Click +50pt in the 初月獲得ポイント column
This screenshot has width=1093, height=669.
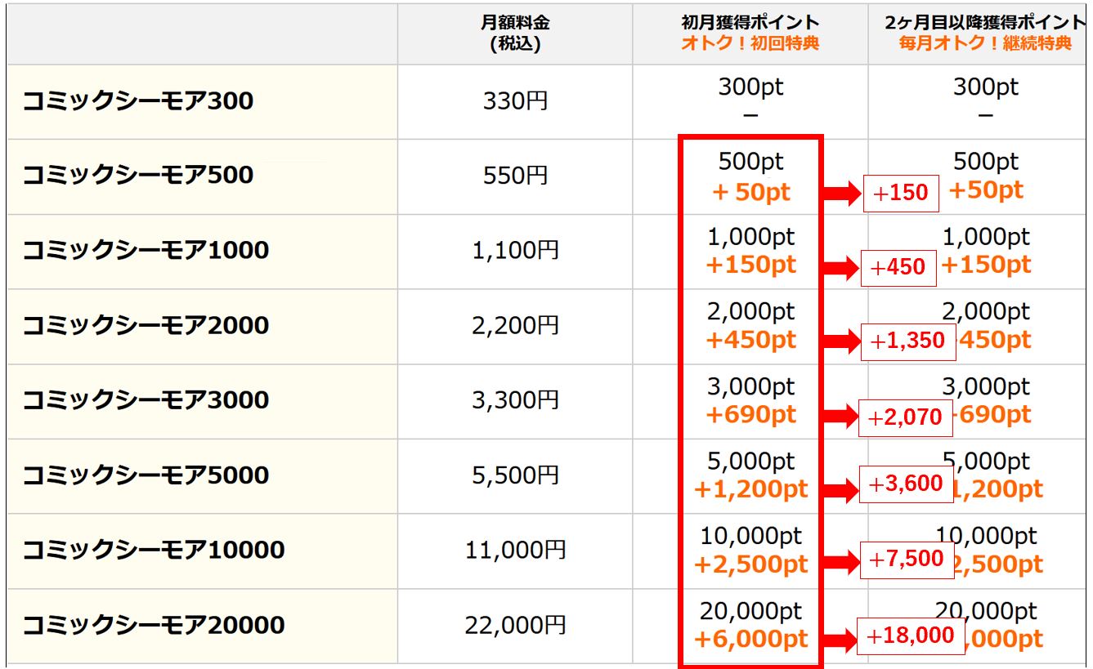751,192
